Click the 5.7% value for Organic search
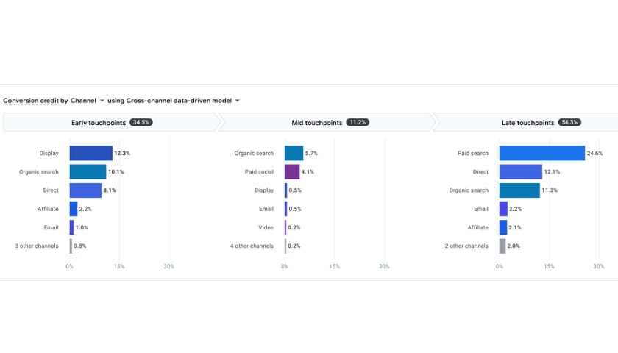The image size is (618, 353). (x=311, y=153)
